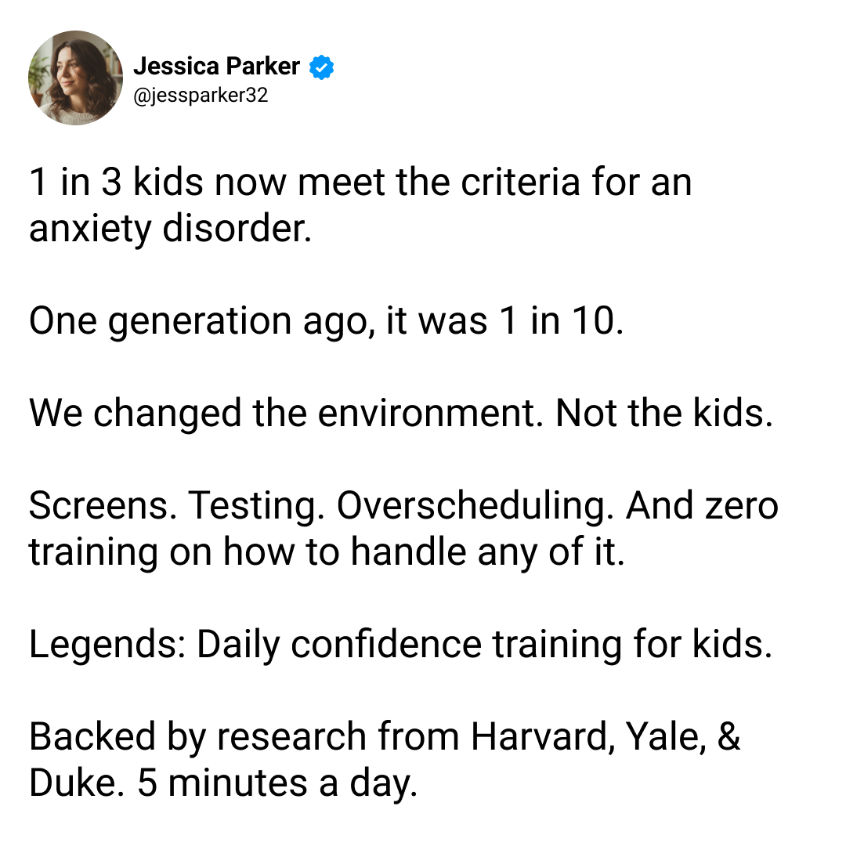
Task: Click the ampersand after Yale
Action: coord(729,736)
